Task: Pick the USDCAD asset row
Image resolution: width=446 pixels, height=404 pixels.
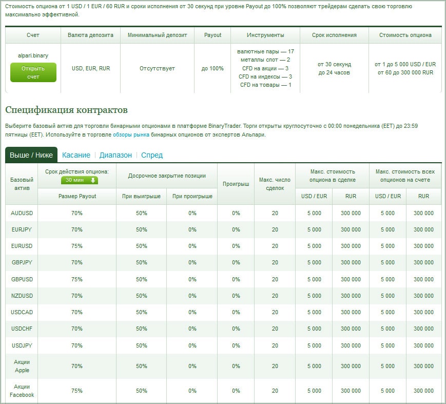Action: [22, 312]
